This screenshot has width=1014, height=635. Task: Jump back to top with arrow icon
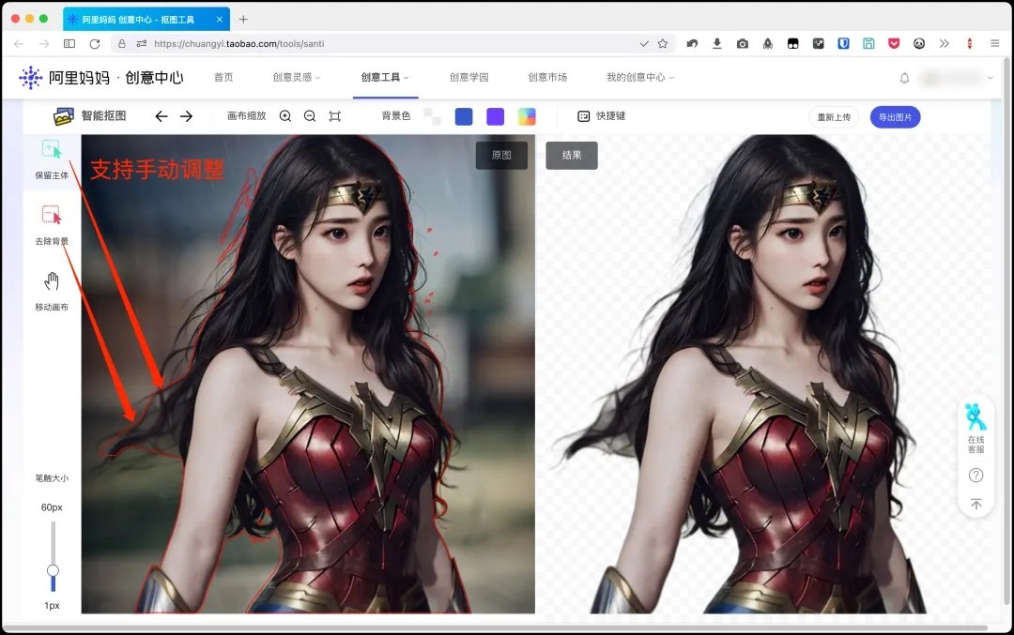976,504
